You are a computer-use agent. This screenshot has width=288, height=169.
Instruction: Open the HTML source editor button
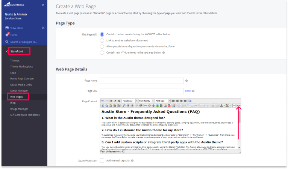click(238, 105)
